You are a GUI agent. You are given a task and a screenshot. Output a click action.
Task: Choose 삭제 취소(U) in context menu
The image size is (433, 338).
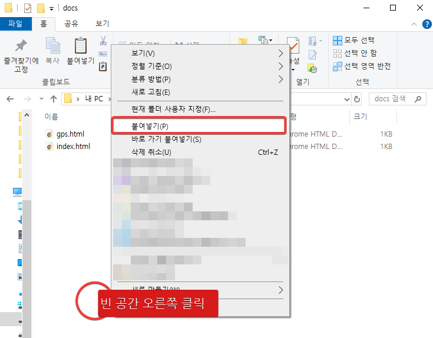point(151,153)
